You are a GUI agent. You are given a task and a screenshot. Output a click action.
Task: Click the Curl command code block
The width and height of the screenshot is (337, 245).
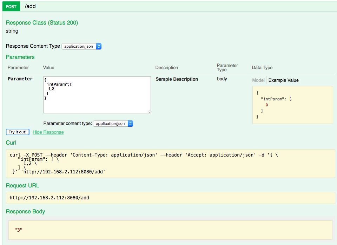pyautogui.click(x=170, y=163)
